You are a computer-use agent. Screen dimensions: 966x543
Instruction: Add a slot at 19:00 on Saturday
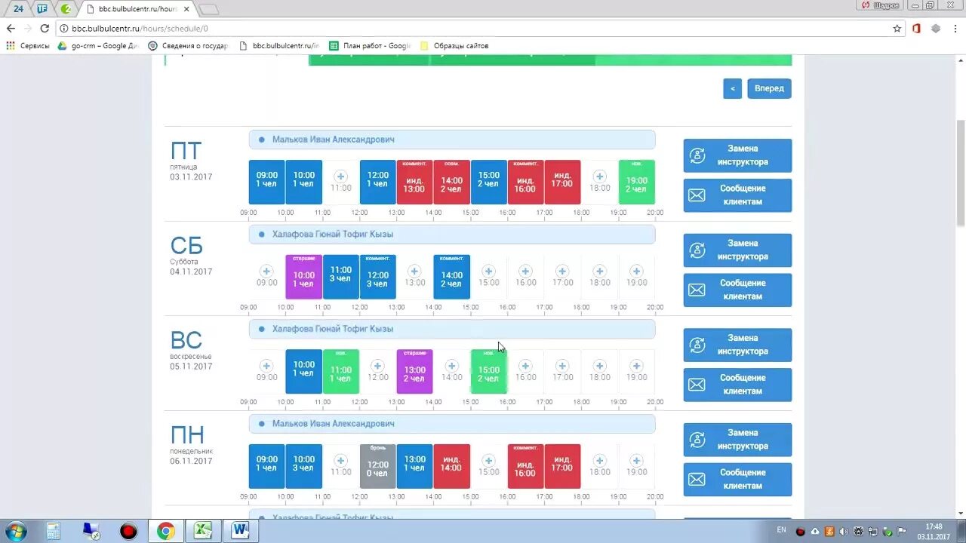(636, 271)
